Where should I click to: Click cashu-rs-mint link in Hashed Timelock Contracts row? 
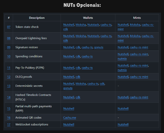click(x=139, y=97)
